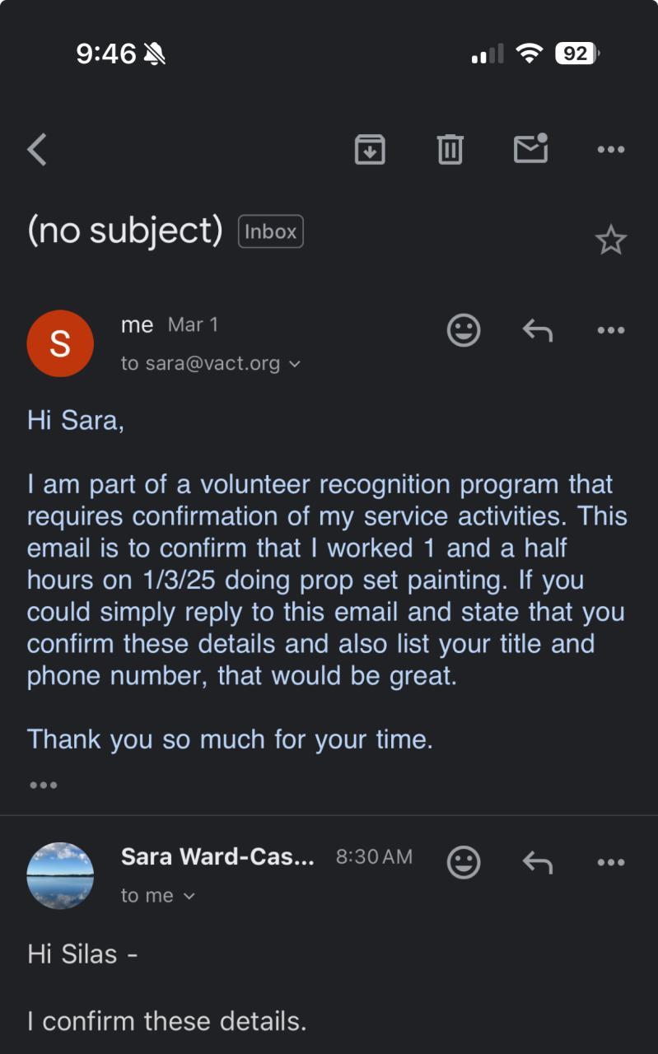Tap the orange S sender avatar
The image size is (658, 1054).
60,343
